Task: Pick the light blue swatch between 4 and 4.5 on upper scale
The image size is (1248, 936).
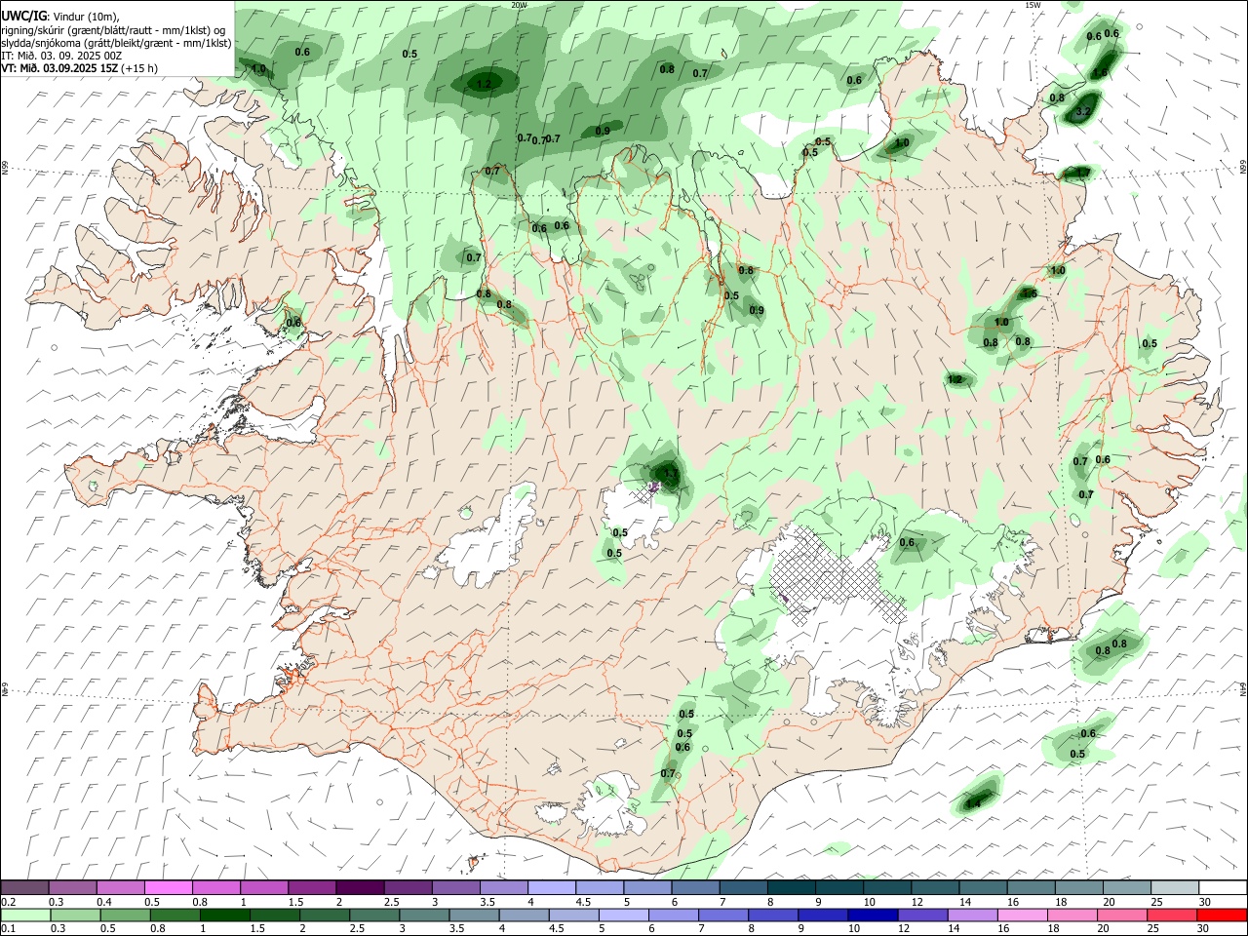Action: (552, 887)
